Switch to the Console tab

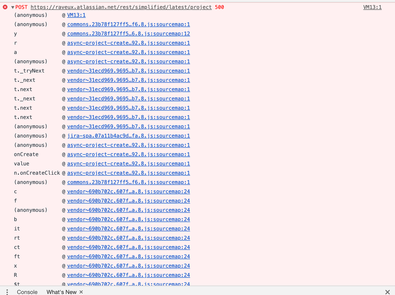(x=27, y=292)
